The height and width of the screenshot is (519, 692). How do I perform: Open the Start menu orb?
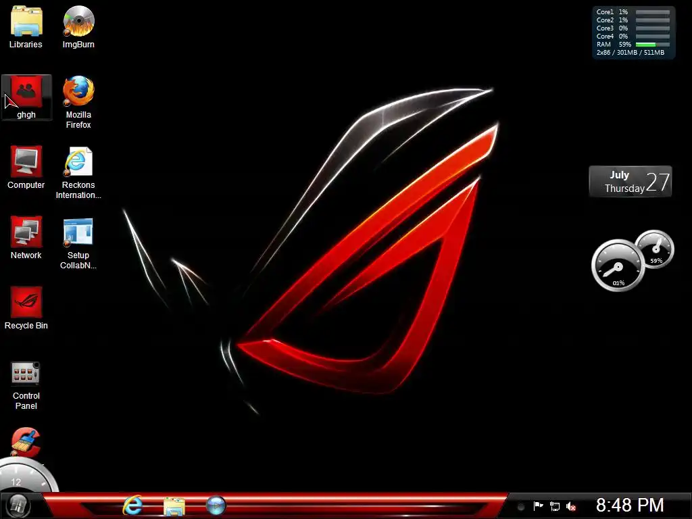pos(17,505)
